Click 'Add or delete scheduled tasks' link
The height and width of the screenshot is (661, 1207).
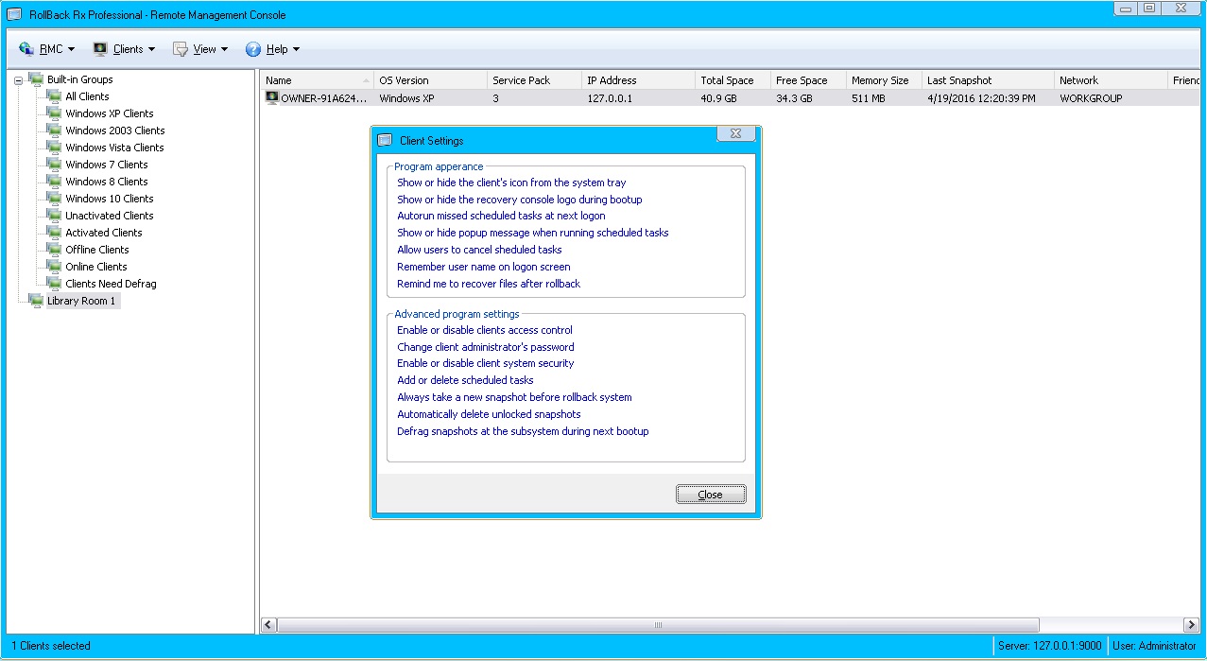465,380
